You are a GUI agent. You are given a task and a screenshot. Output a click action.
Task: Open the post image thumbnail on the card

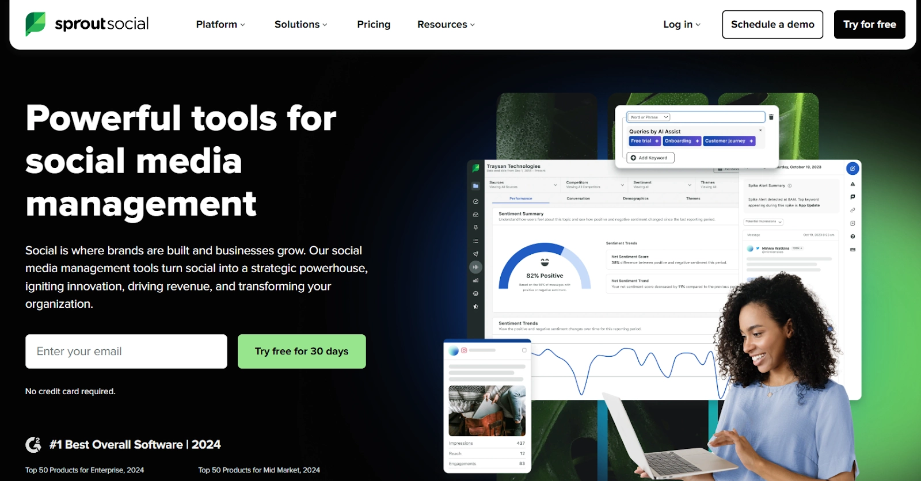(488, 411)
